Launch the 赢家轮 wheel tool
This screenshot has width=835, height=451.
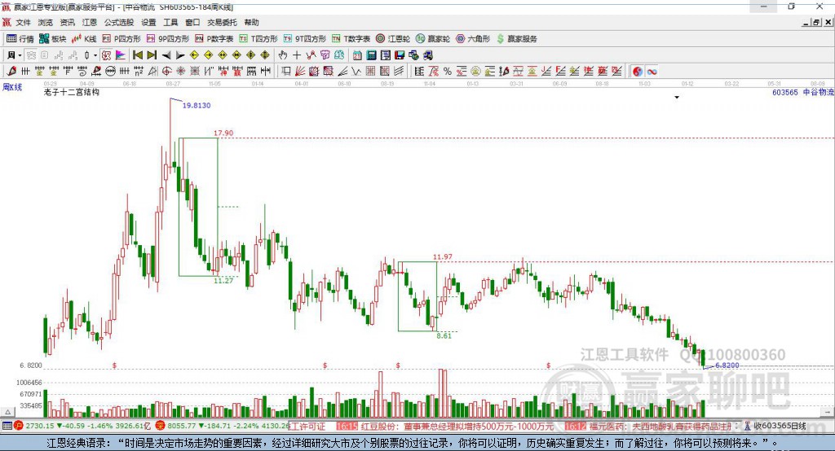coord(433,39)
